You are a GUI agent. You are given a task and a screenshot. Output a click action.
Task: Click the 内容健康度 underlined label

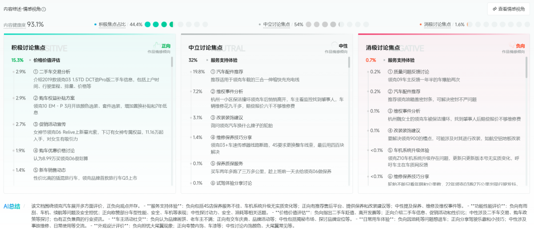tap(14, 25)
